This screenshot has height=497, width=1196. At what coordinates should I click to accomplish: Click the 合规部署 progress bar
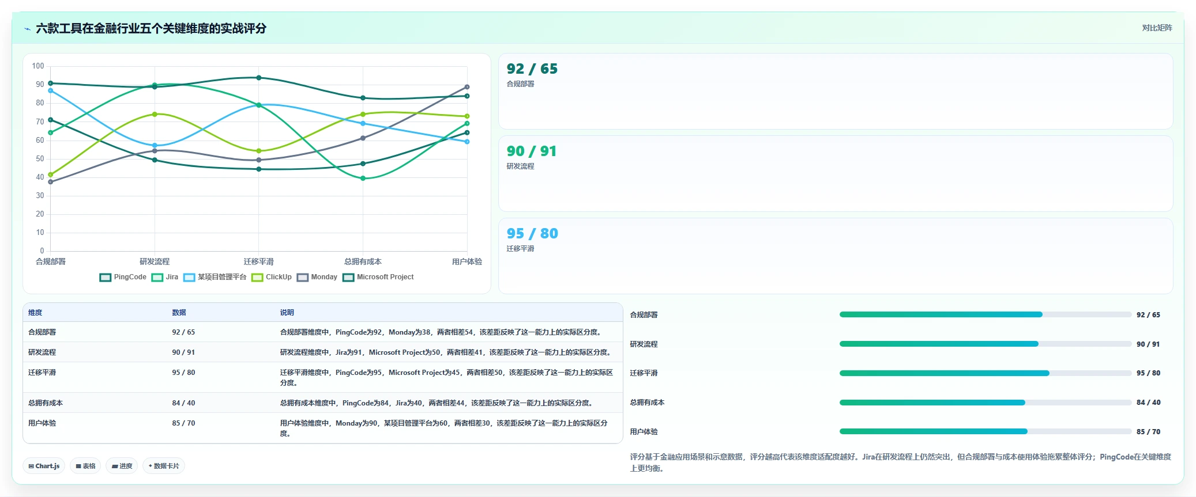[986, 314]
